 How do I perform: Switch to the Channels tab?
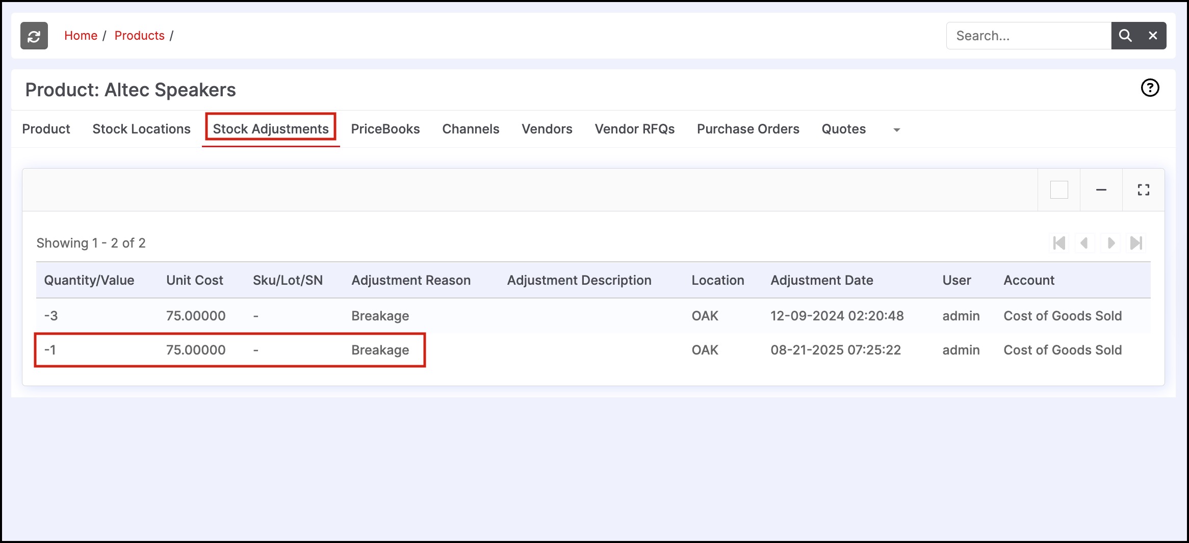click(471, 129)
